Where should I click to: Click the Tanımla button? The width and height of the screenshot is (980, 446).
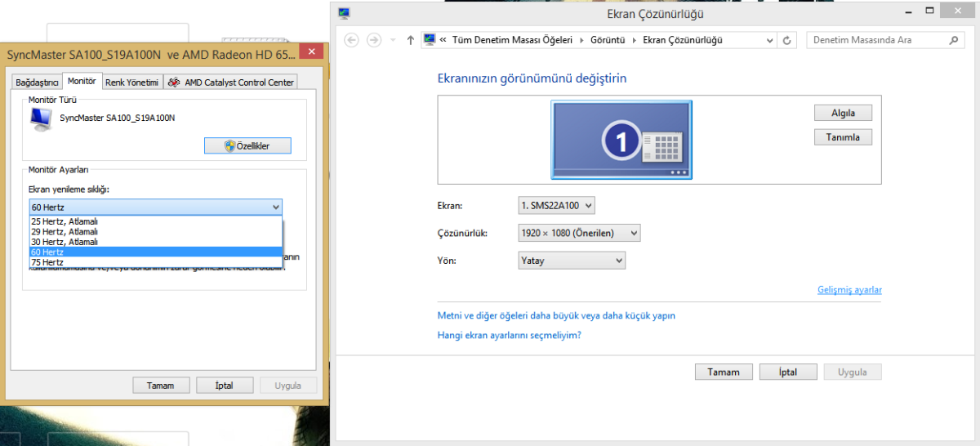tap(843, 137)
